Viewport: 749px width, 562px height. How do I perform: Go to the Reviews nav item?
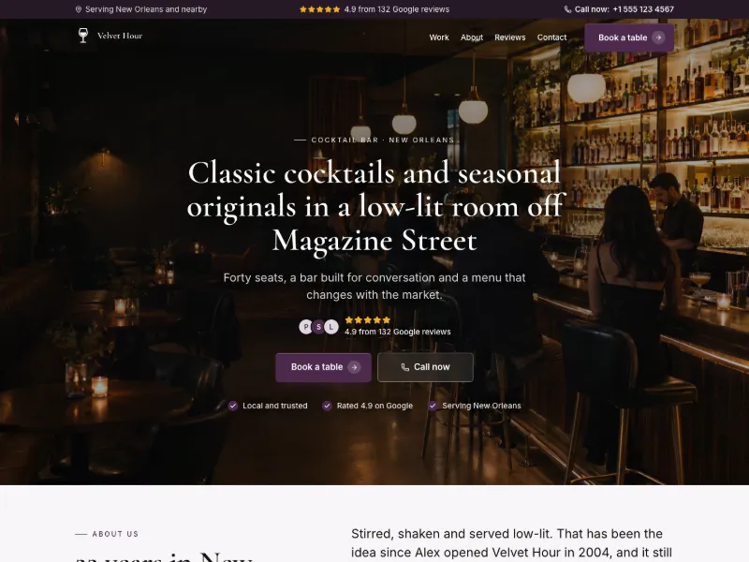[509, 37]
